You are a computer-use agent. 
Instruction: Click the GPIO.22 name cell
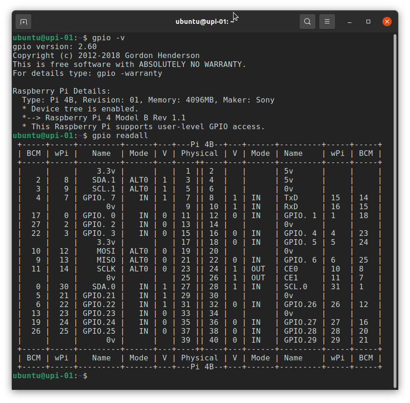click(99, 305)
